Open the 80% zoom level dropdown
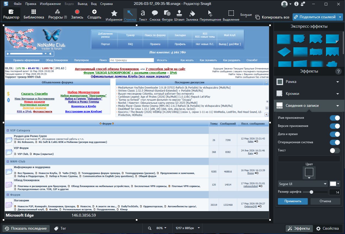This screenshot has height=234, width=345. (x=161, y=228)
